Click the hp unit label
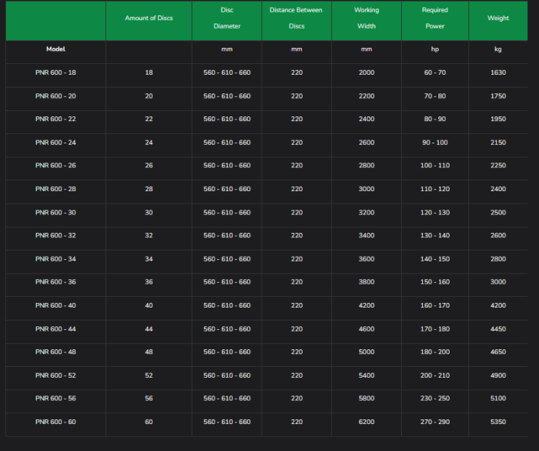 tap(434, 49)
